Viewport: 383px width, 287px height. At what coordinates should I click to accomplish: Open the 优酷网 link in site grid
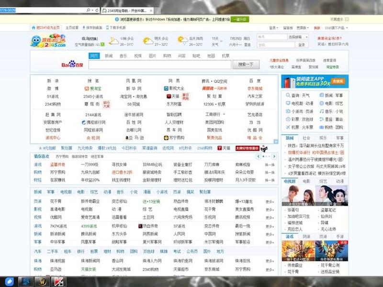pyautogui.click(x=255, y=130)
